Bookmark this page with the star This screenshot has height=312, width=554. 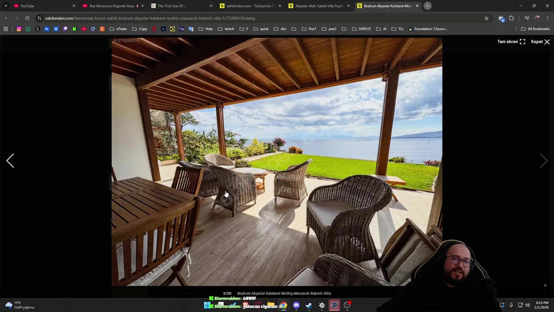pyautogui.click(x=486, y=18)
